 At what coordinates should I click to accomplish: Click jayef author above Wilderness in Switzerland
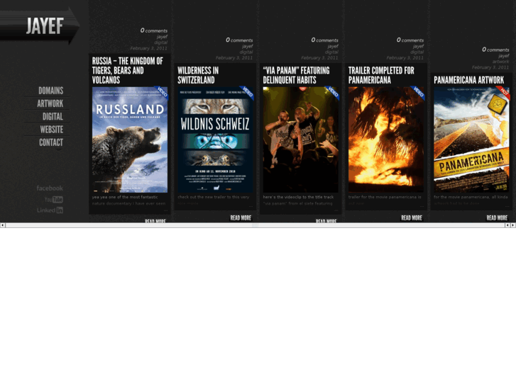point(247,46)
